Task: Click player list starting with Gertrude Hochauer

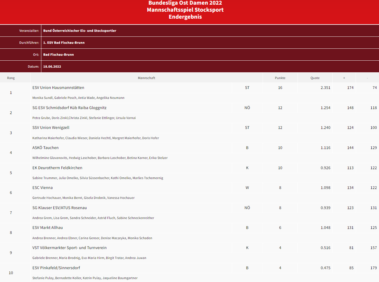Action: [84, 198]
